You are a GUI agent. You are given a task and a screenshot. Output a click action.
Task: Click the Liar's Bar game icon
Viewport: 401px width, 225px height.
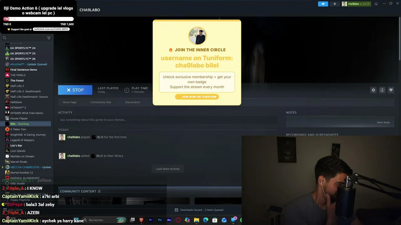(7, 146)
